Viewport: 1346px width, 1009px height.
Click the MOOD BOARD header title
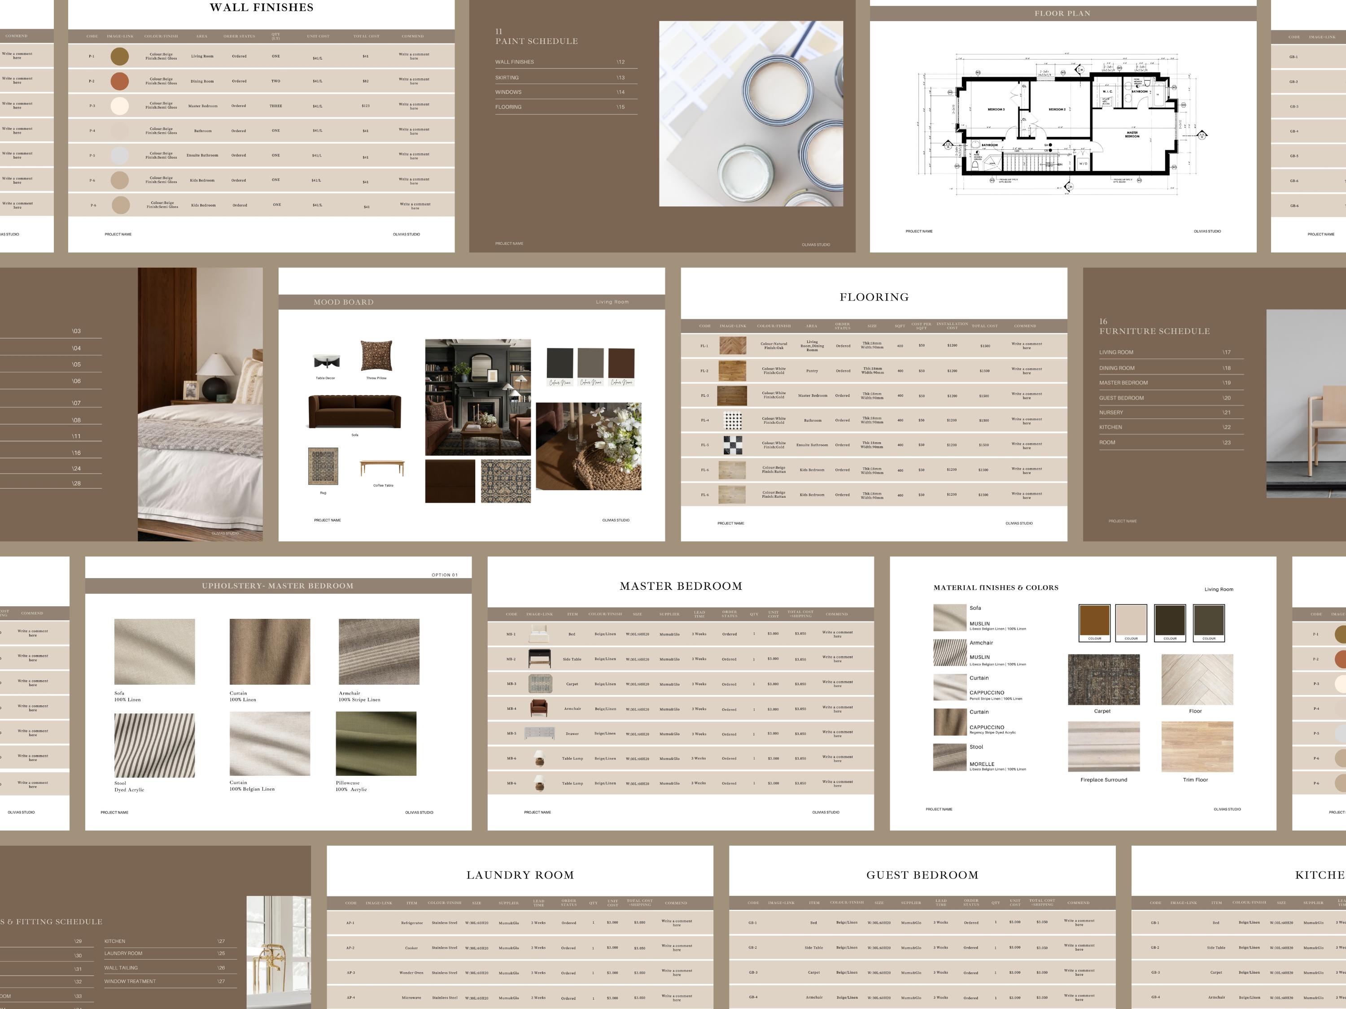click(344, 302)
